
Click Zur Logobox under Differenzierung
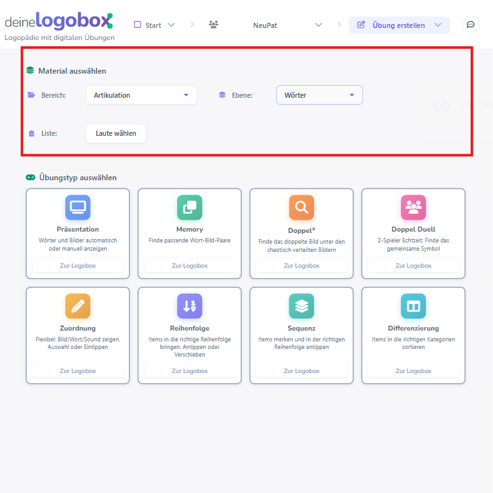pos(414,371)
